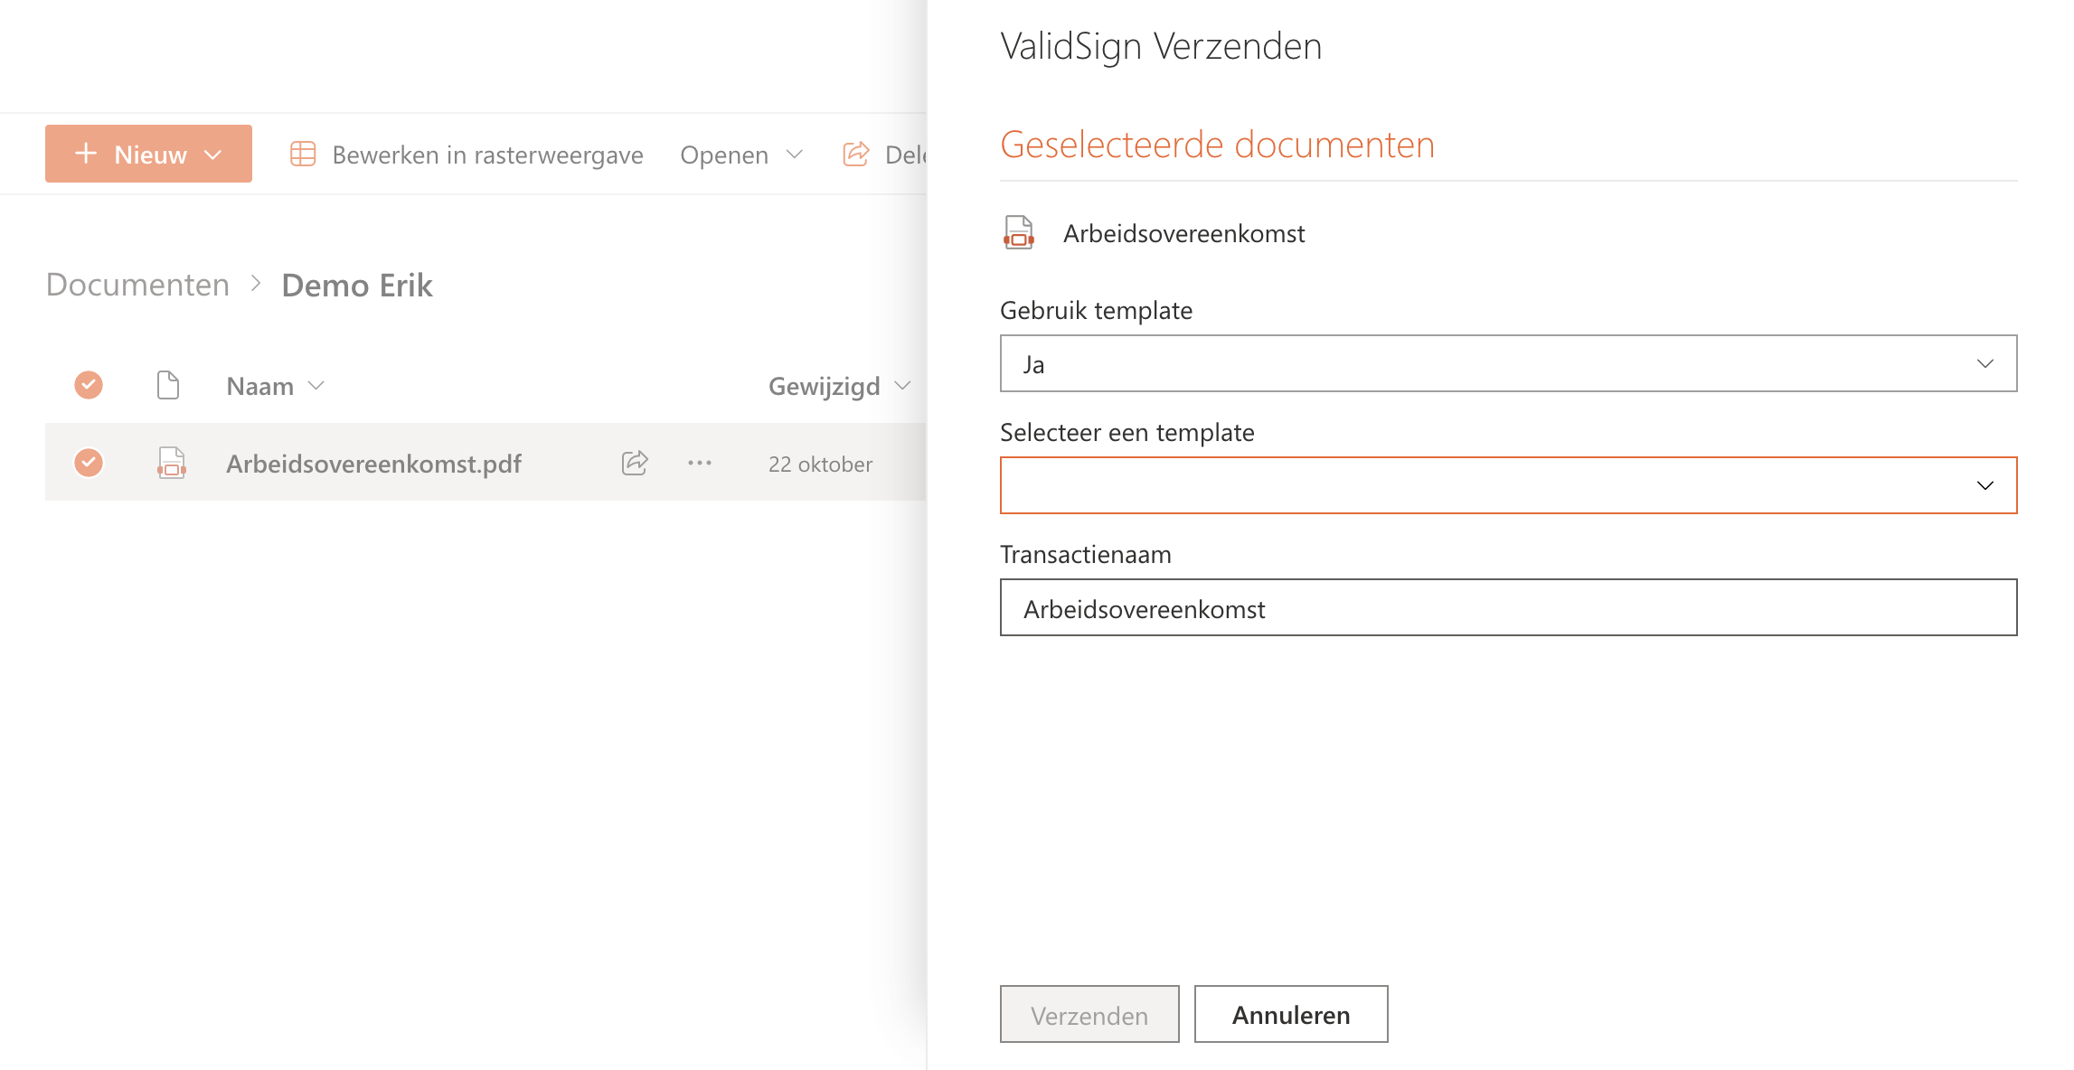Click Bewerken in rasterweergave command
Screen dimensions: 2074x1070
pos(467,155)
